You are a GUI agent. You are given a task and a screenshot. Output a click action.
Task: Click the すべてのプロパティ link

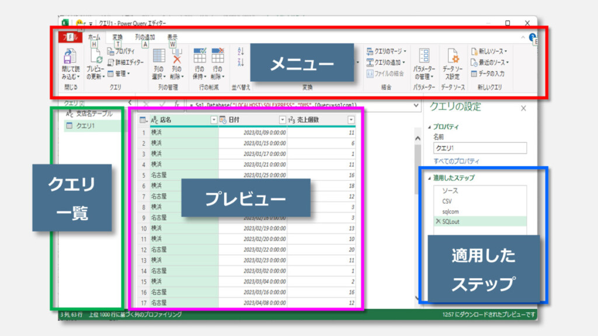click(x=457, y=160)
